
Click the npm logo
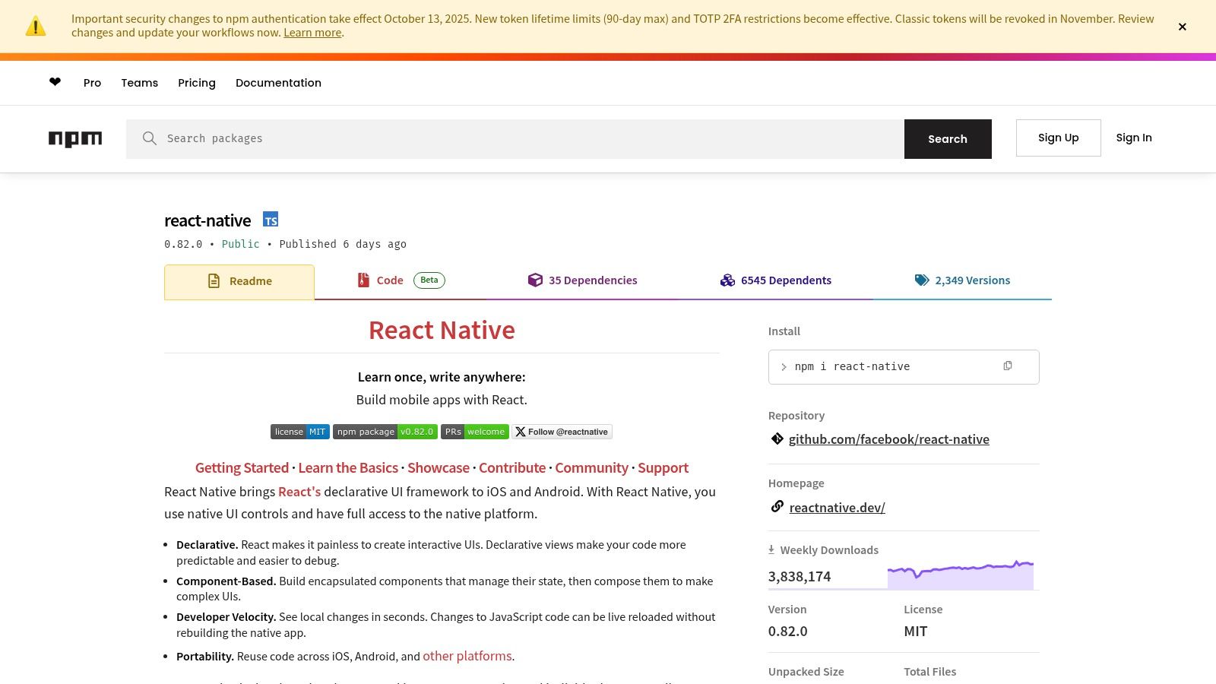(75, 138)
